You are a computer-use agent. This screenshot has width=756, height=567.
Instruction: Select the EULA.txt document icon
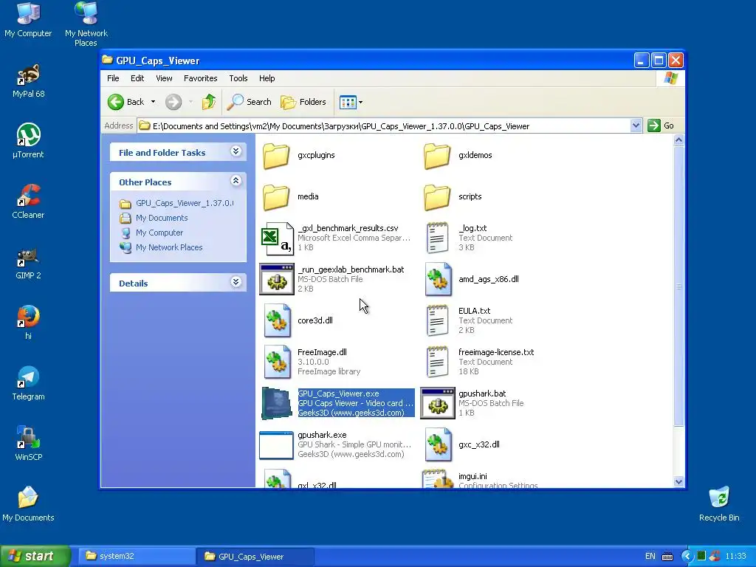pyautogui.click(x=437, y=320)
